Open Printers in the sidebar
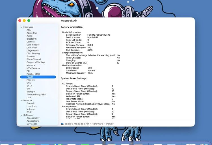The width and height of the screenshot is (212, 145). [31, 80]
